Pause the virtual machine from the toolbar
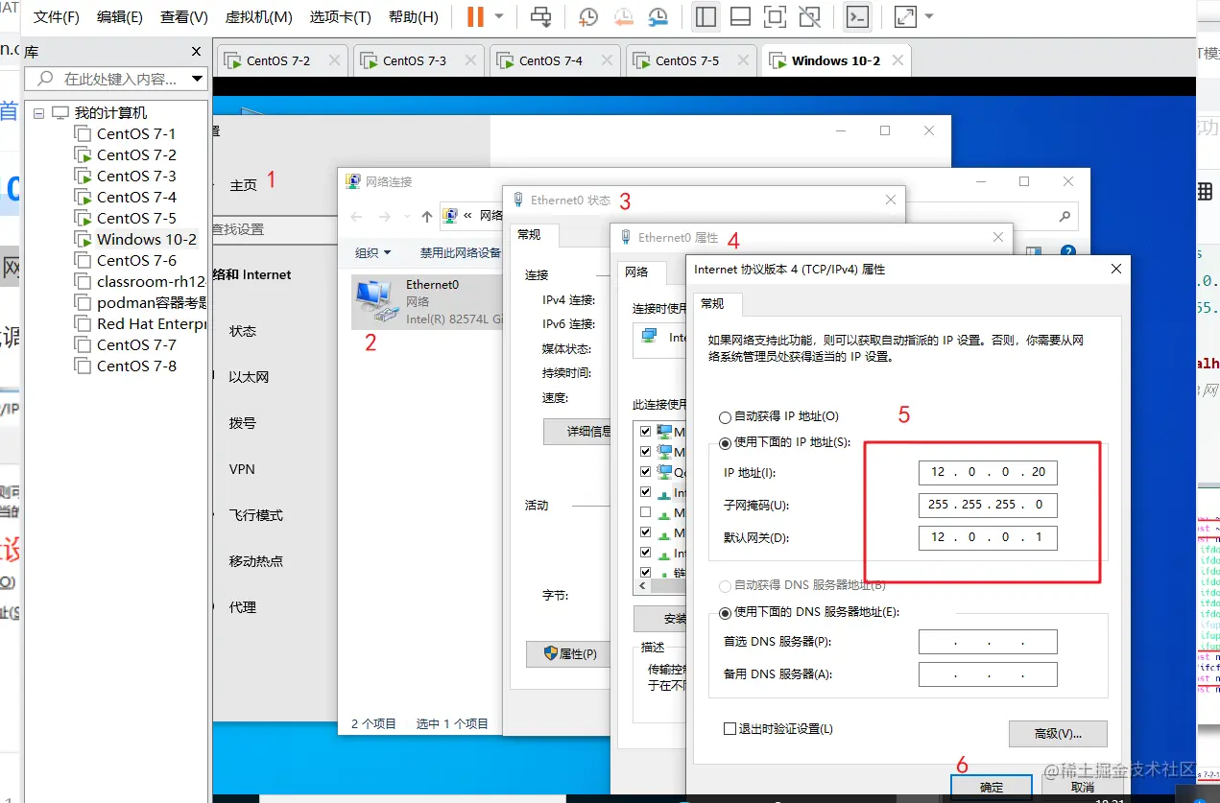 tap(475, 17)
